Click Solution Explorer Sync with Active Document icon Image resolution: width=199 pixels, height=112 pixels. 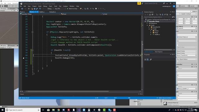click(160, 15)
